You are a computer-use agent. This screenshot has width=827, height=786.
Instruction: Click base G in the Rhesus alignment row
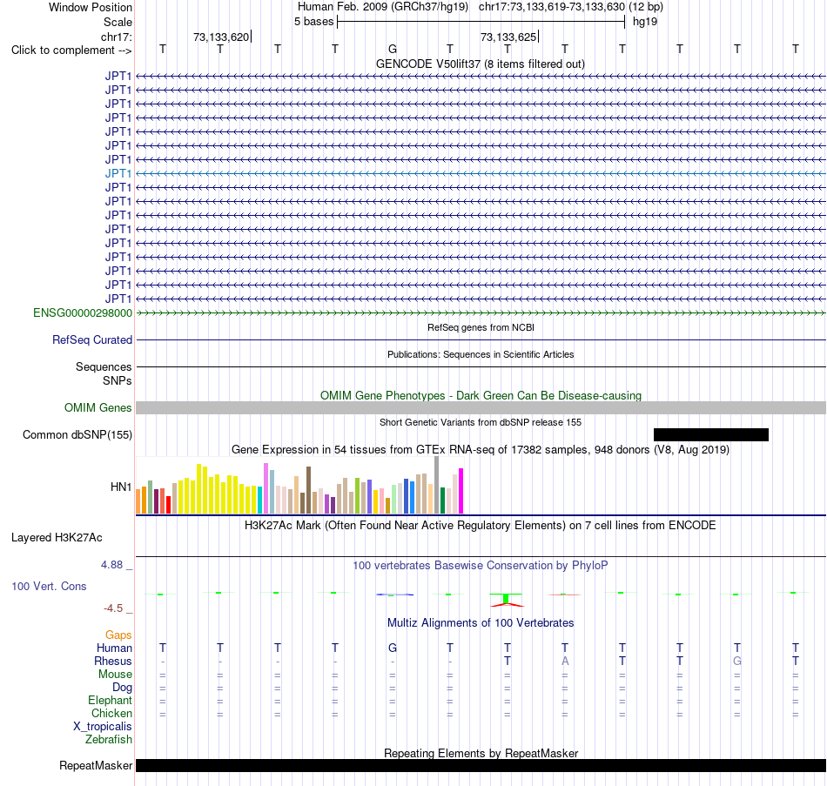[737, 661]
